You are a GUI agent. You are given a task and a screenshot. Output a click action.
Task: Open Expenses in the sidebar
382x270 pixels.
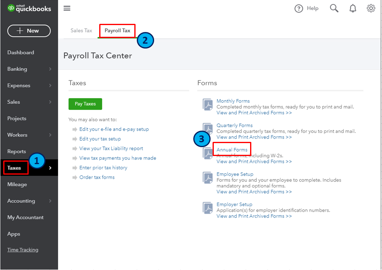pyautogui.click(x=19, y=86)
